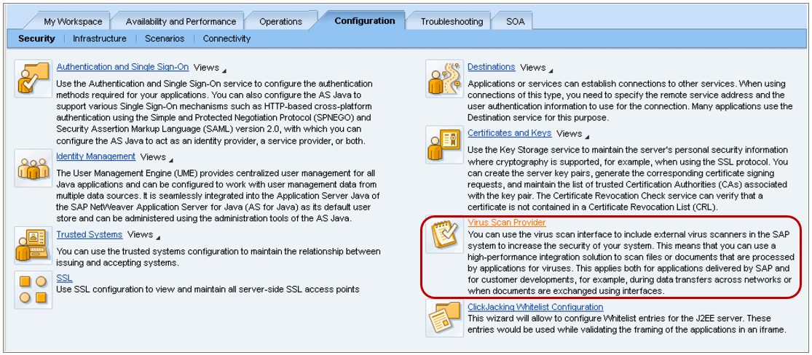Open the ClickJacking Whitelist Configuration link
The height and width of the screenshot is (355, 812).
[x=535, y=308]
